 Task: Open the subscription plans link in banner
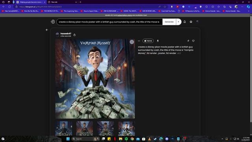click(x=124, y=15)
